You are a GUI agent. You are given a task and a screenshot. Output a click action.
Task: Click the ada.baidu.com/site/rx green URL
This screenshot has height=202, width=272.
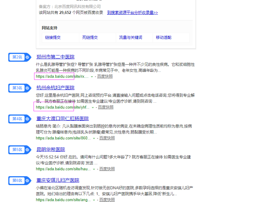tap(62, 77)
